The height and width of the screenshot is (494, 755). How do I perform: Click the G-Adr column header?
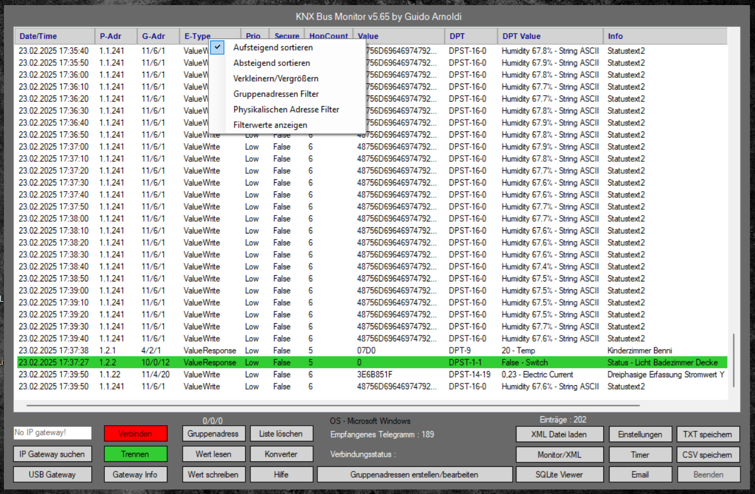click(158, 36)
